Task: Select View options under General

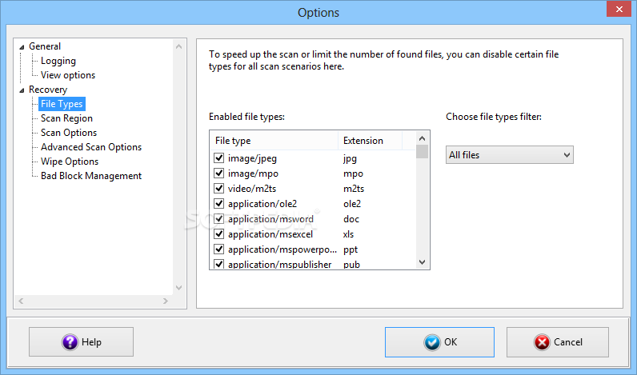Action: (x=68, y=75)
